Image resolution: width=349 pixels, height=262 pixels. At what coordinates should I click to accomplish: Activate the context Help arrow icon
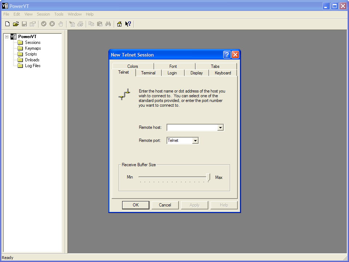point(127,24)
